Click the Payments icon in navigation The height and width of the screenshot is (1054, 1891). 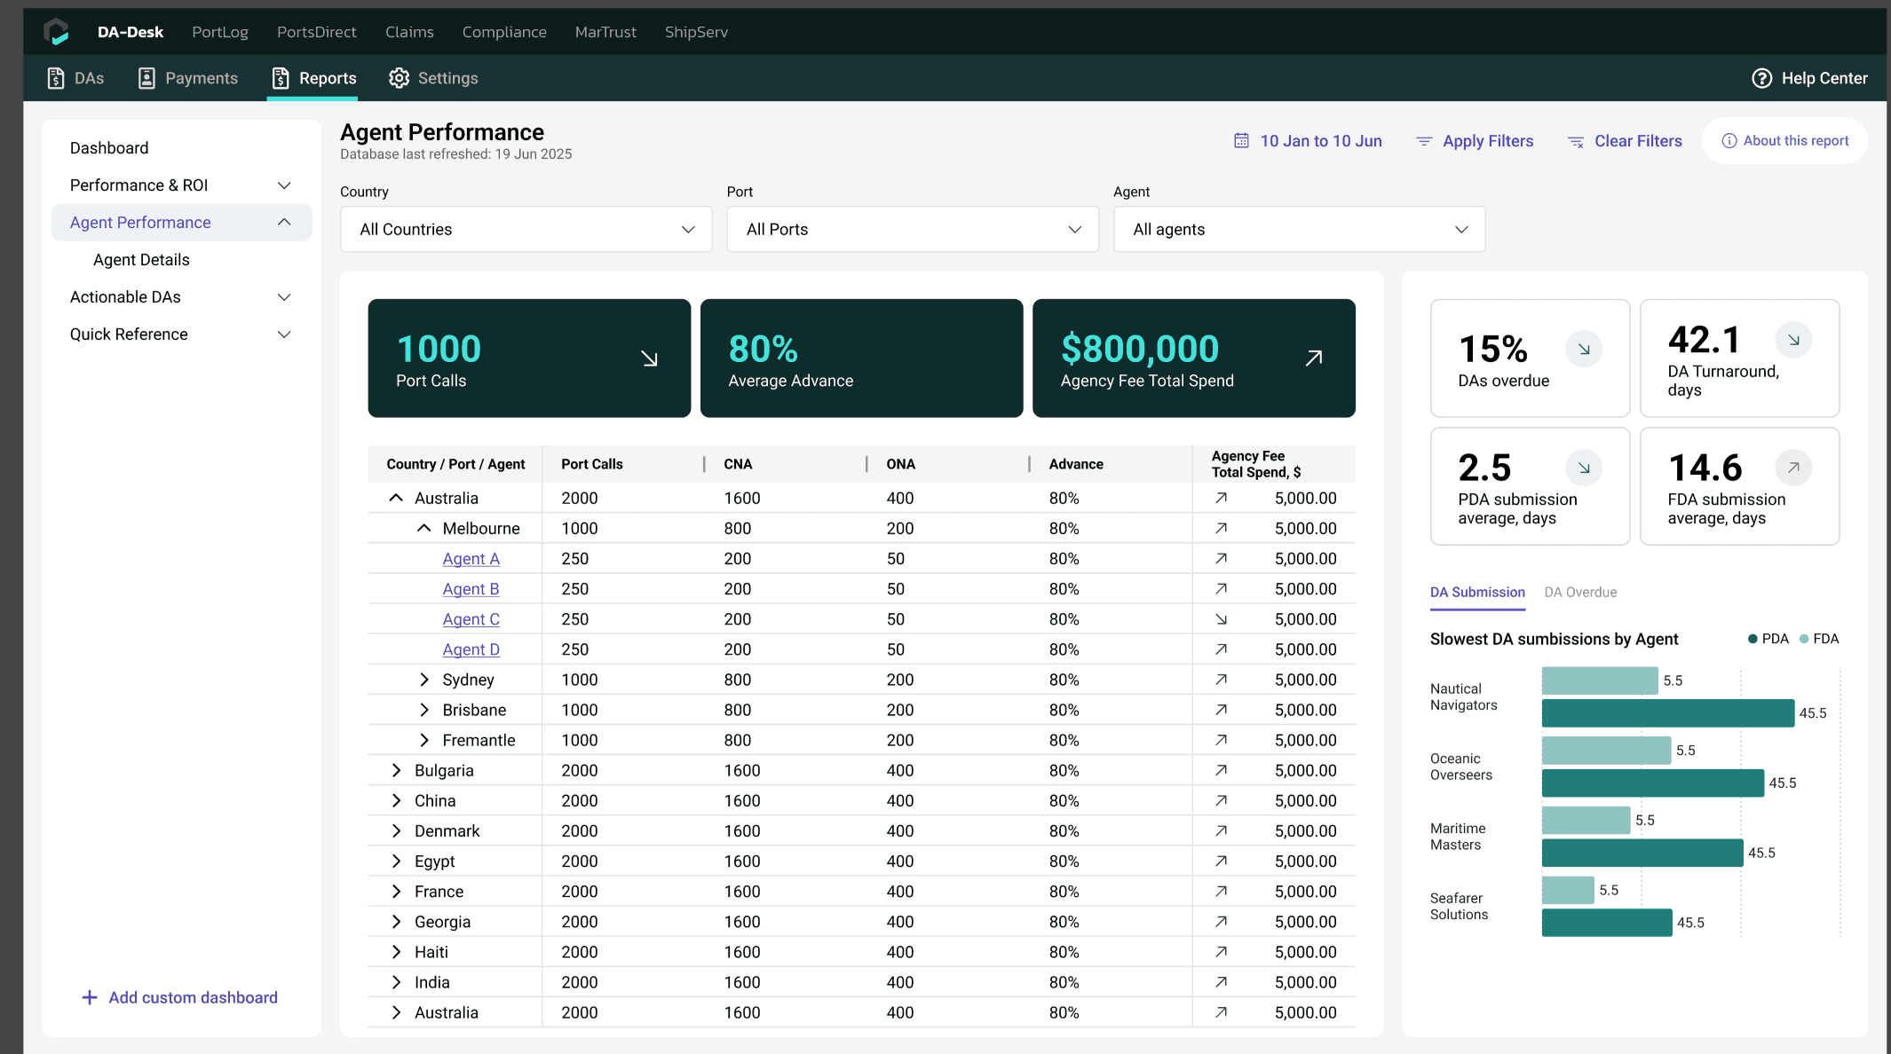pyautogui.click(x=146, y=78)
